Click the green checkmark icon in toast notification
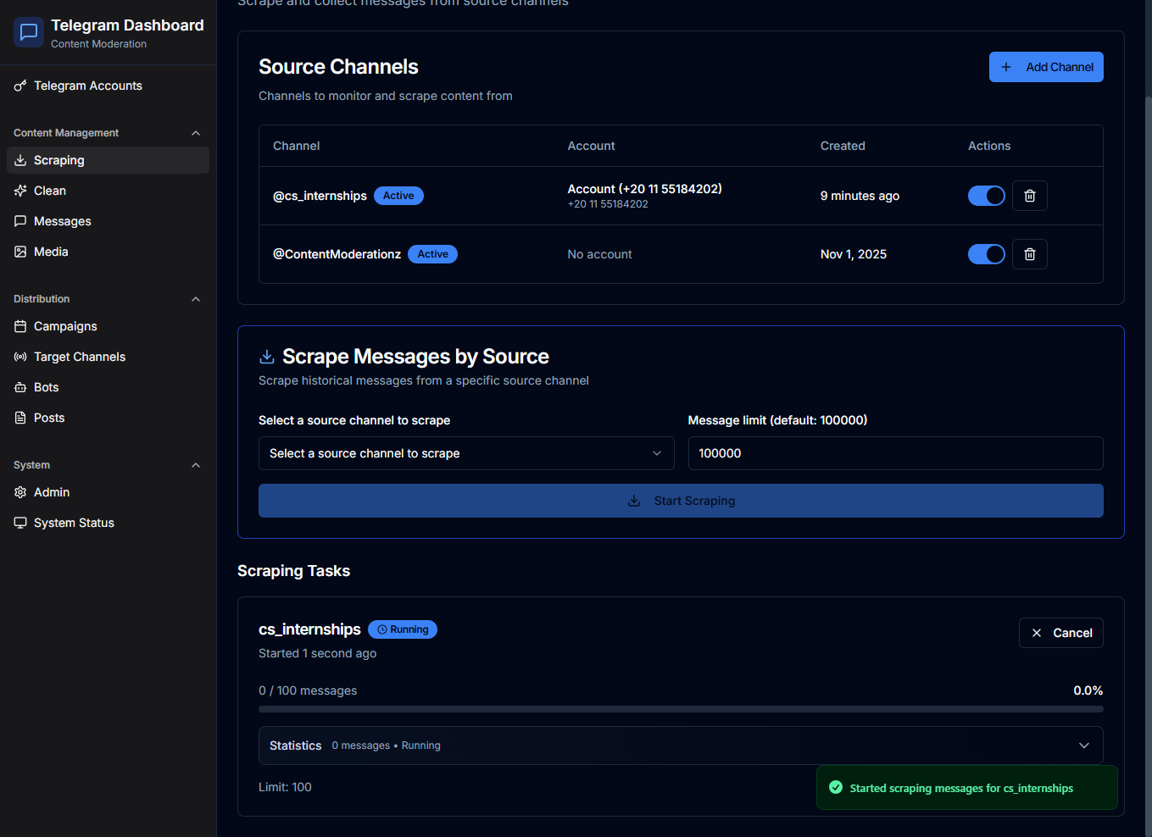The image size is (1152, 837). point(835,788)
